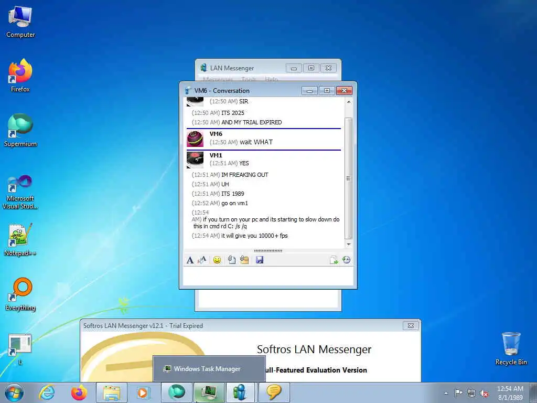The image size is (537, 403).
Task: Click the muted volume tray icon
Action: [x=484, y=393]
